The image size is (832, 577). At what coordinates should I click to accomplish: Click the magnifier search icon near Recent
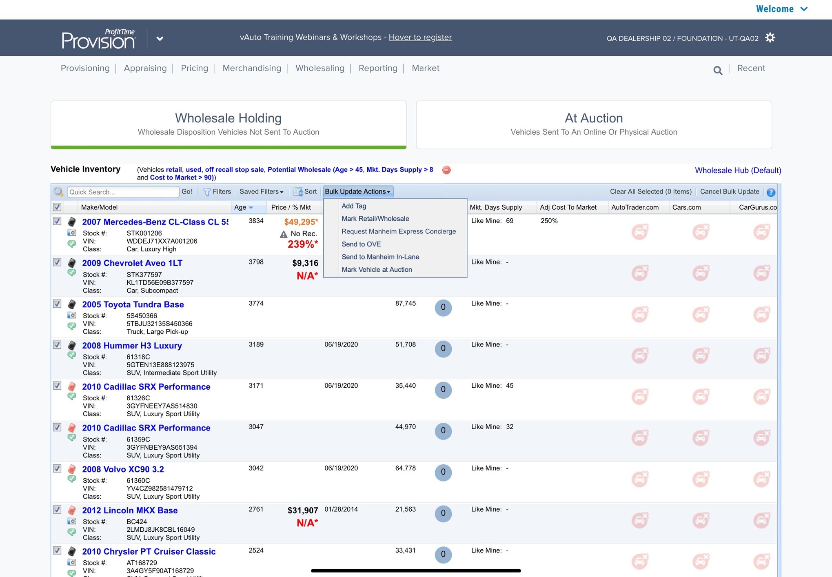coord(718,71)
